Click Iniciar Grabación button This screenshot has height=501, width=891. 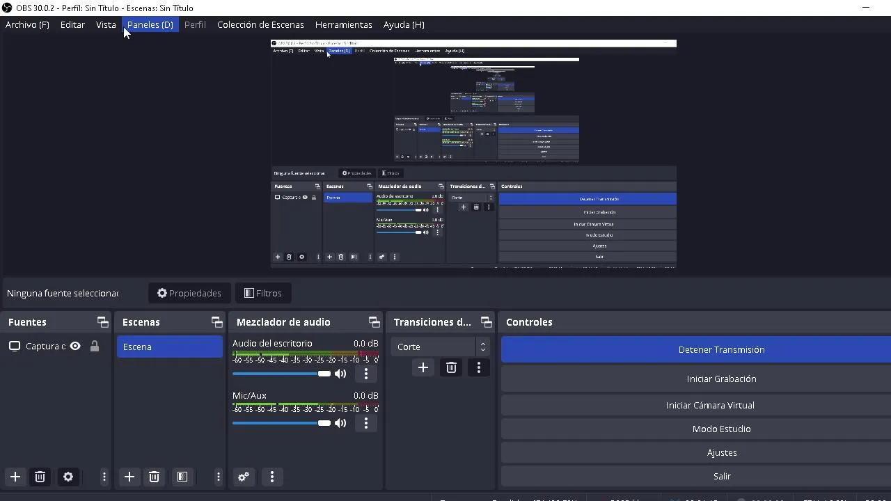696,379
